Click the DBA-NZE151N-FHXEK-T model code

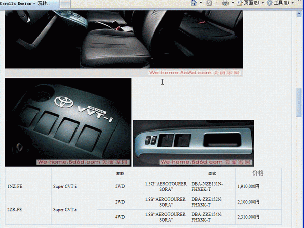click(207, 186)
